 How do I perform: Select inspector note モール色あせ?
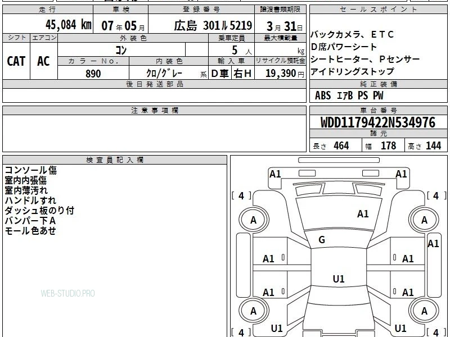click(30, 231)
